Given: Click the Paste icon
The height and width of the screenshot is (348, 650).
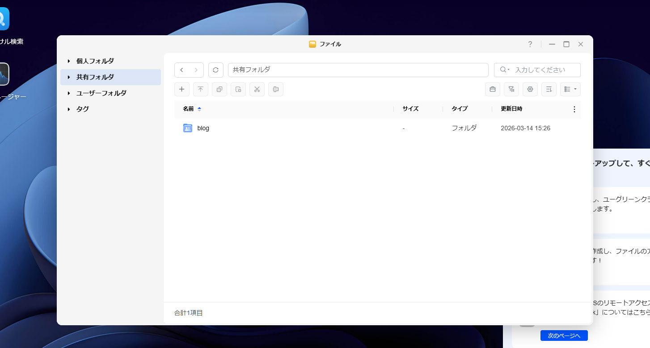Looking at the screenshot, I should point(238,89).
